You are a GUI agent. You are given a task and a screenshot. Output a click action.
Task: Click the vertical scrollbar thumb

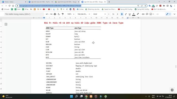coord(176,67)
